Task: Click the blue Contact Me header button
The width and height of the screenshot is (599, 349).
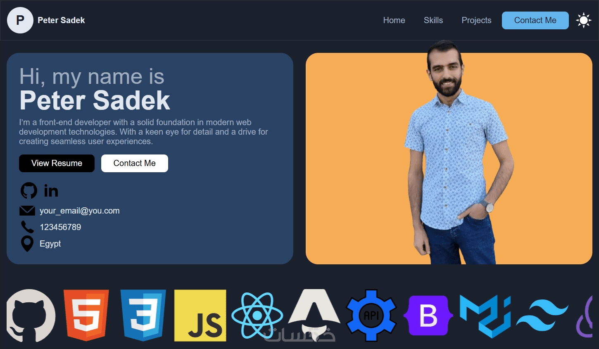Action: coord(535,20)
